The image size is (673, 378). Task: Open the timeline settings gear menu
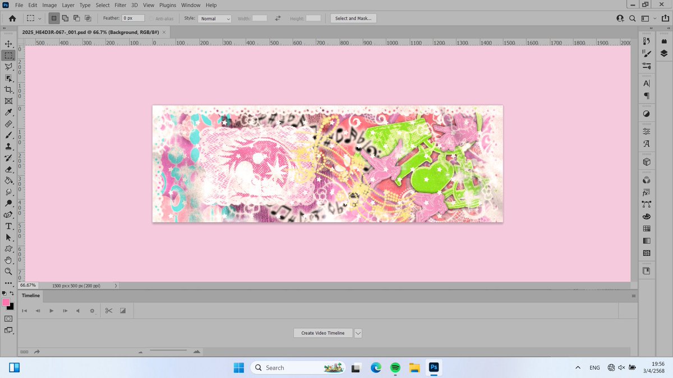pos(92,310)
